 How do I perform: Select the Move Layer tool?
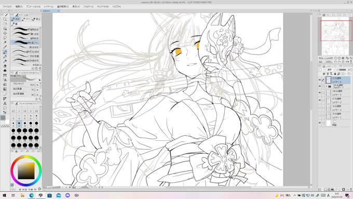click(x=5, y=33)
